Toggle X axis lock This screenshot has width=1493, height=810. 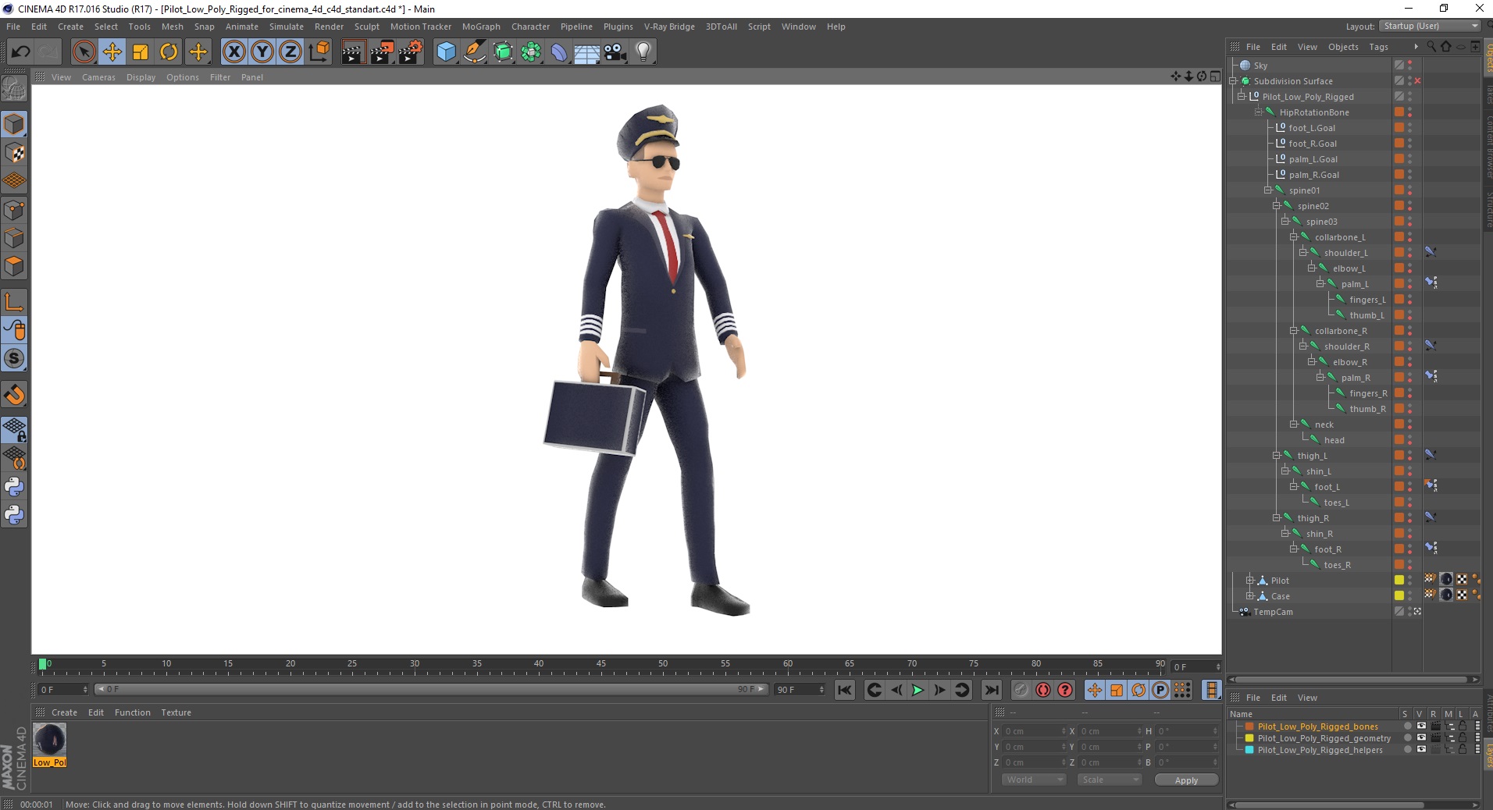point(233,52)
